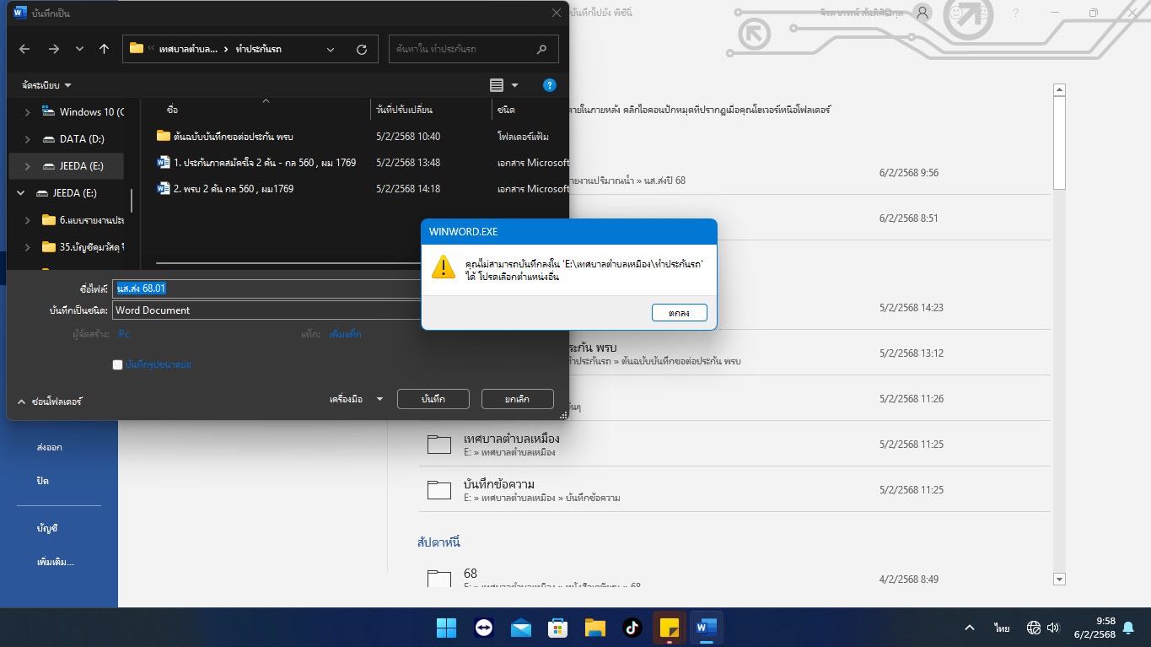Image resolution: width=1151 pixels, height=647 pixels.
Task: Open the Windows Start menu
Action: pos(446,628)
